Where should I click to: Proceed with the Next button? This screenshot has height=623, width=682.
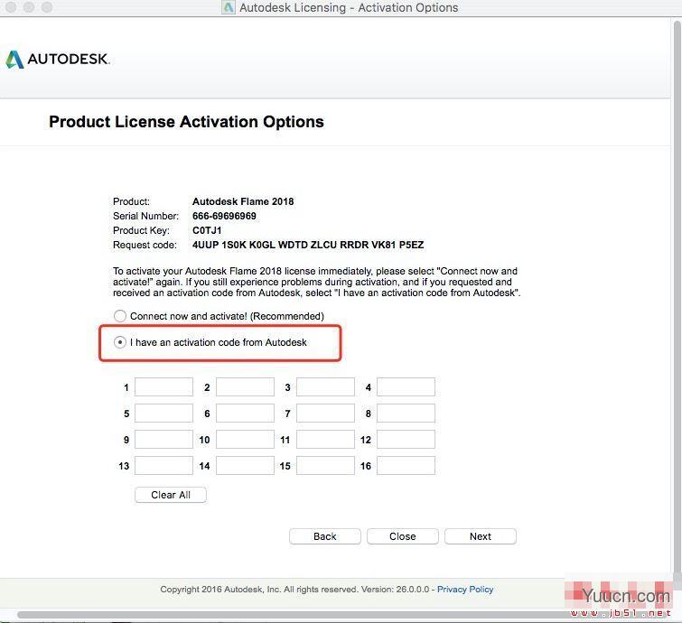[x=481, y=536]
